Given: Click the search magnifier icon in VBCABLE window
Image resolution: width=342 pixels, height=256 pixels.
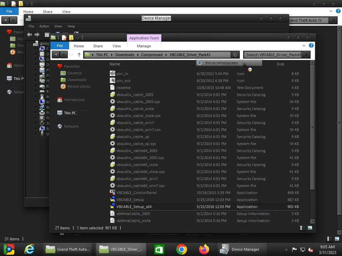Looking at the screenshot, I should (x=306, y=55).
